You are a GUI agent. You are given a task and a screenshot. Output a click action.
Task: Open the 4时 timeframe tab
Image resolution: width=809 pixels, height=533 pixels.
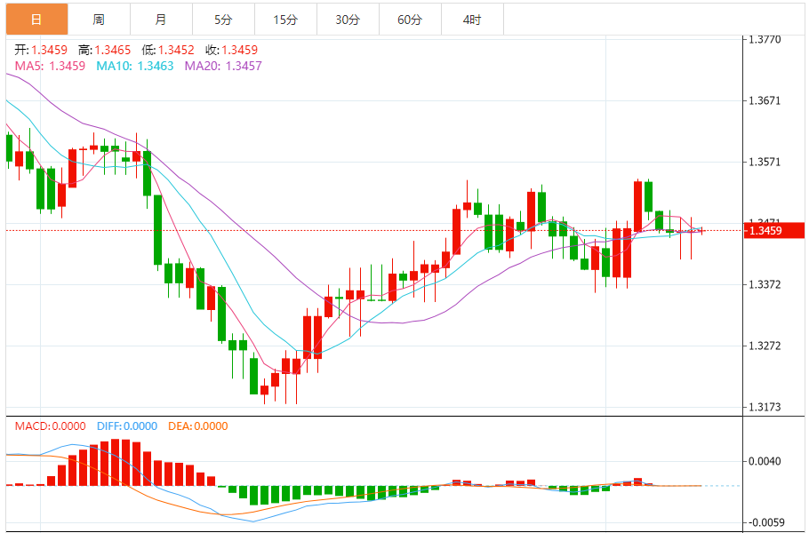click(472, 20)
